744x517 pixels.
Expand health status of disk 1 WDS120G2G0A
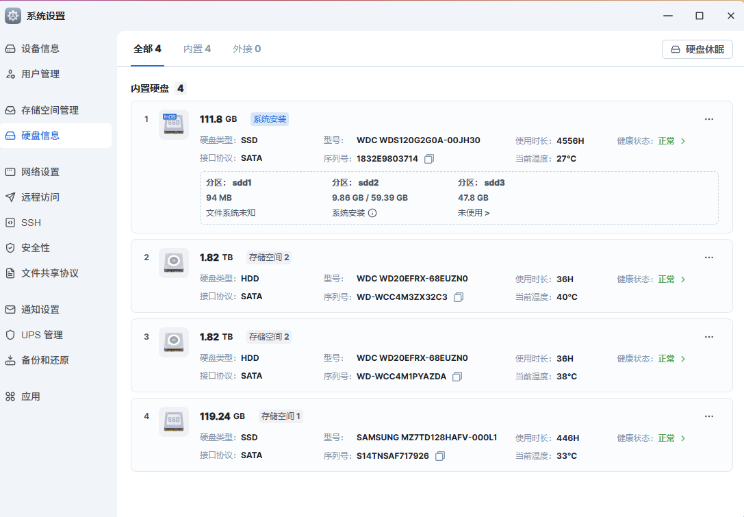pos(683,141)
